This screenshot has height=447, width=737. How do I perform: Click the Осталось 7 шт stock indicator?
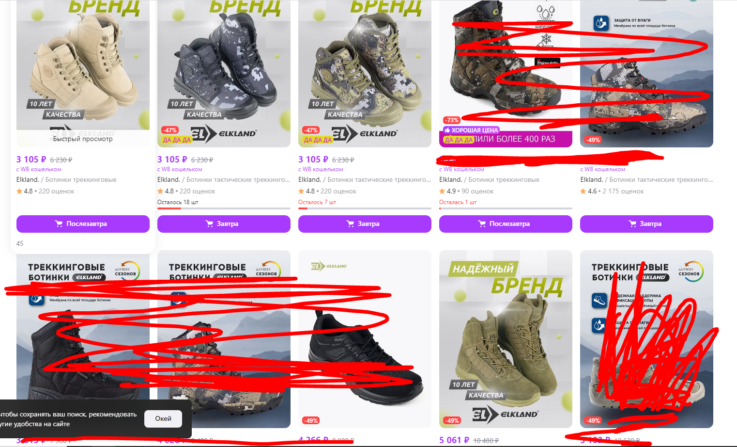317,202
